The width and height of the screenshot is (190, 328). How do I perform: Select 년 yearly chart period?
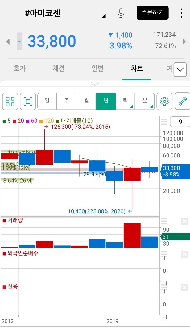[106, 101]
